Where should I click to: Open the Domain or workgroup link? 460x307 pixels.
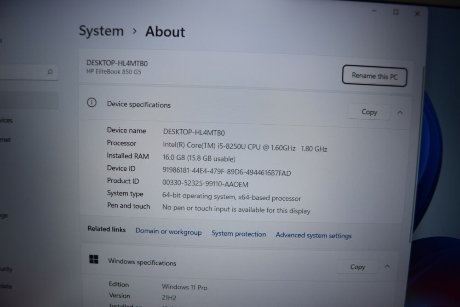pyautogui.click(x=168, y=232)
